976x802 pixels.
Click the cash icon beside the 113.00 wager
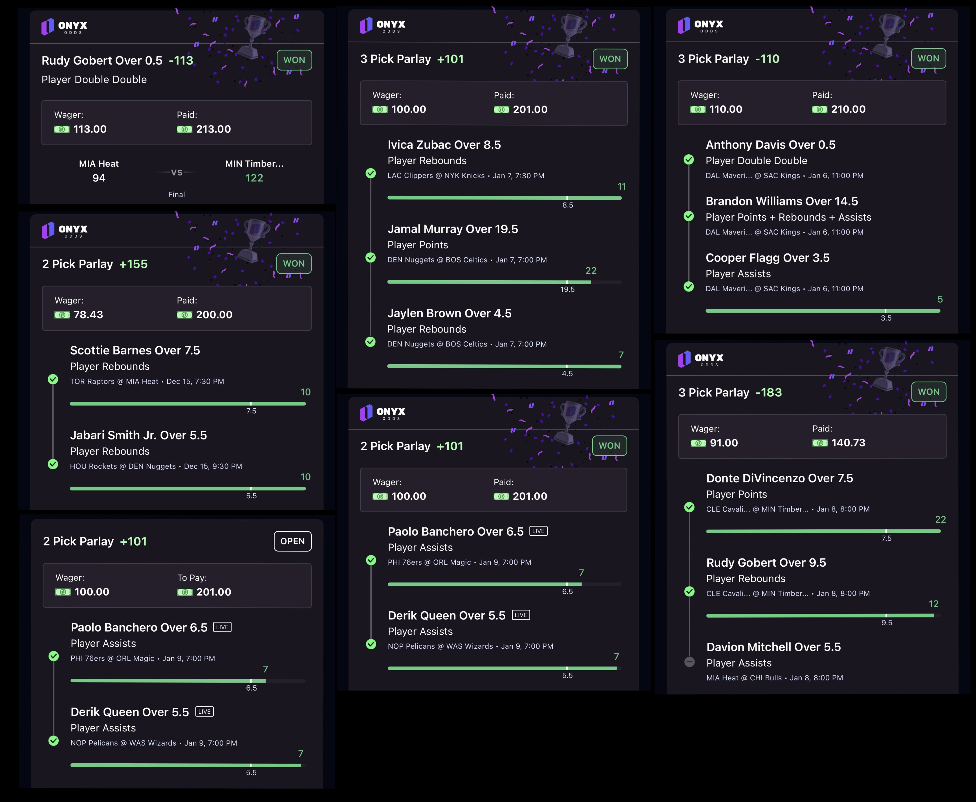[62, 129]
